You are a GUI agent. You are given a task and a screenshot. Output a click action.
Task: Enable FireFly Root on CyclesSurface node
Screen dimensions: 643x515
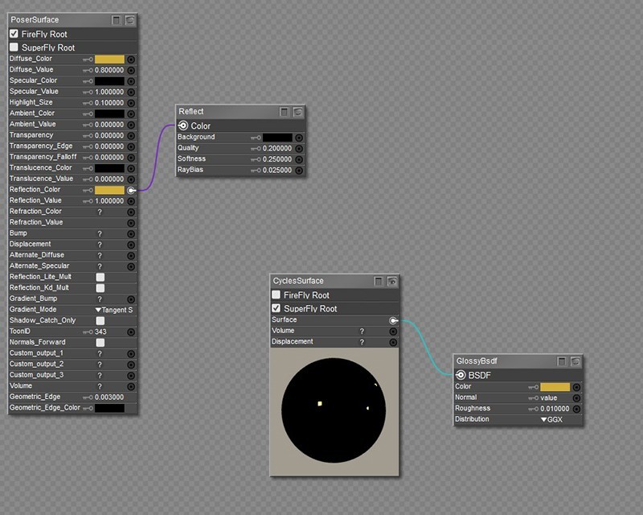pyautogui.click(x=276, y=295)
